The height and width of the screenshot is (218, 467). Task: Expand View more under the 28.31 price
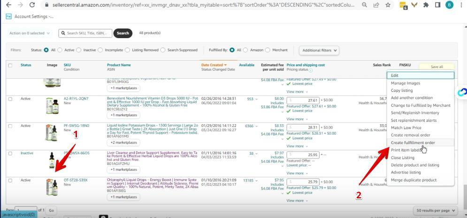tap(297, 146)
